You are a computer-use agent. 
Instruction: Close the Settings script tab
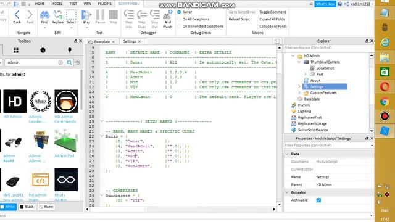139,41
